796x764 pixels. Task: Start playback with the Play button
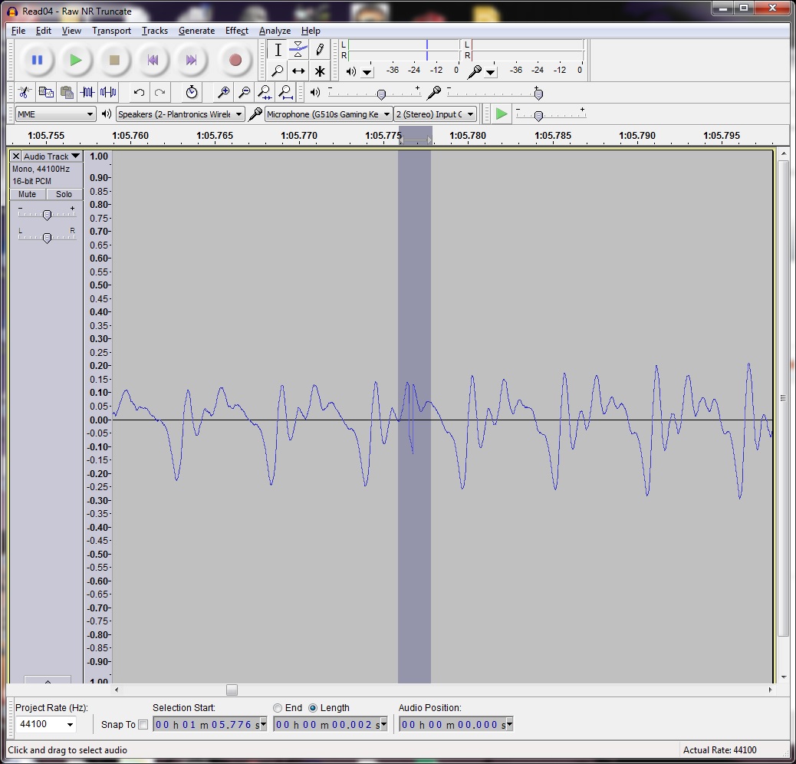point(76,61)
